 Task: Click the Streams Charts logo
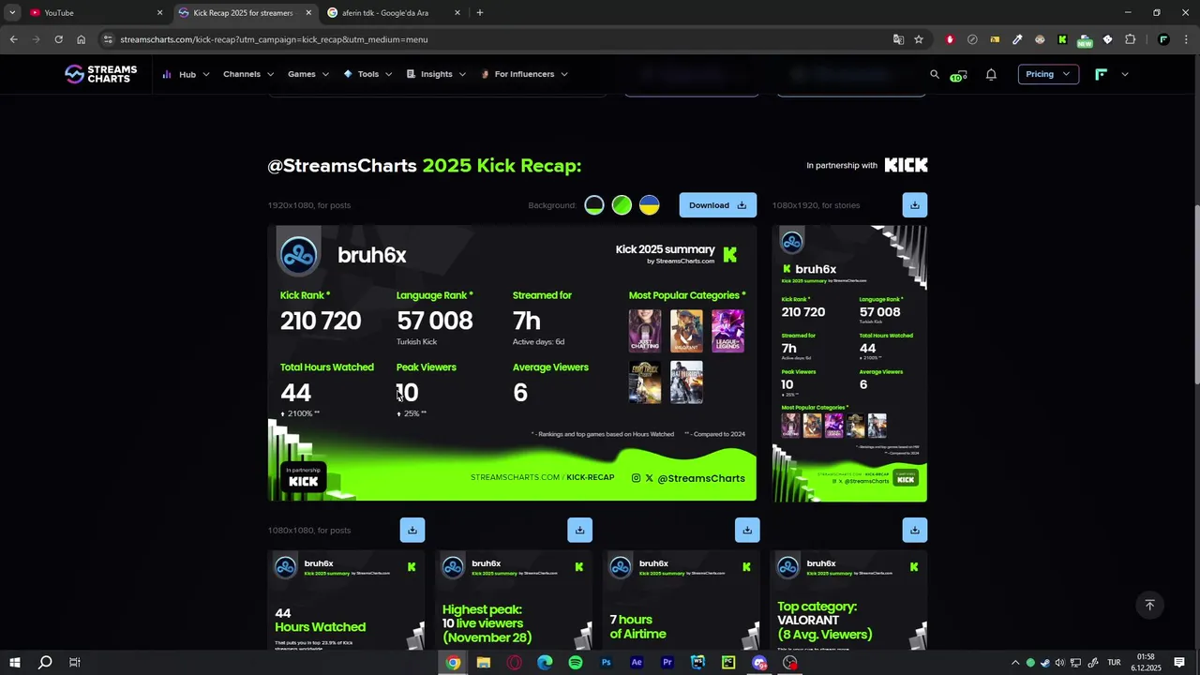[100, 74]
